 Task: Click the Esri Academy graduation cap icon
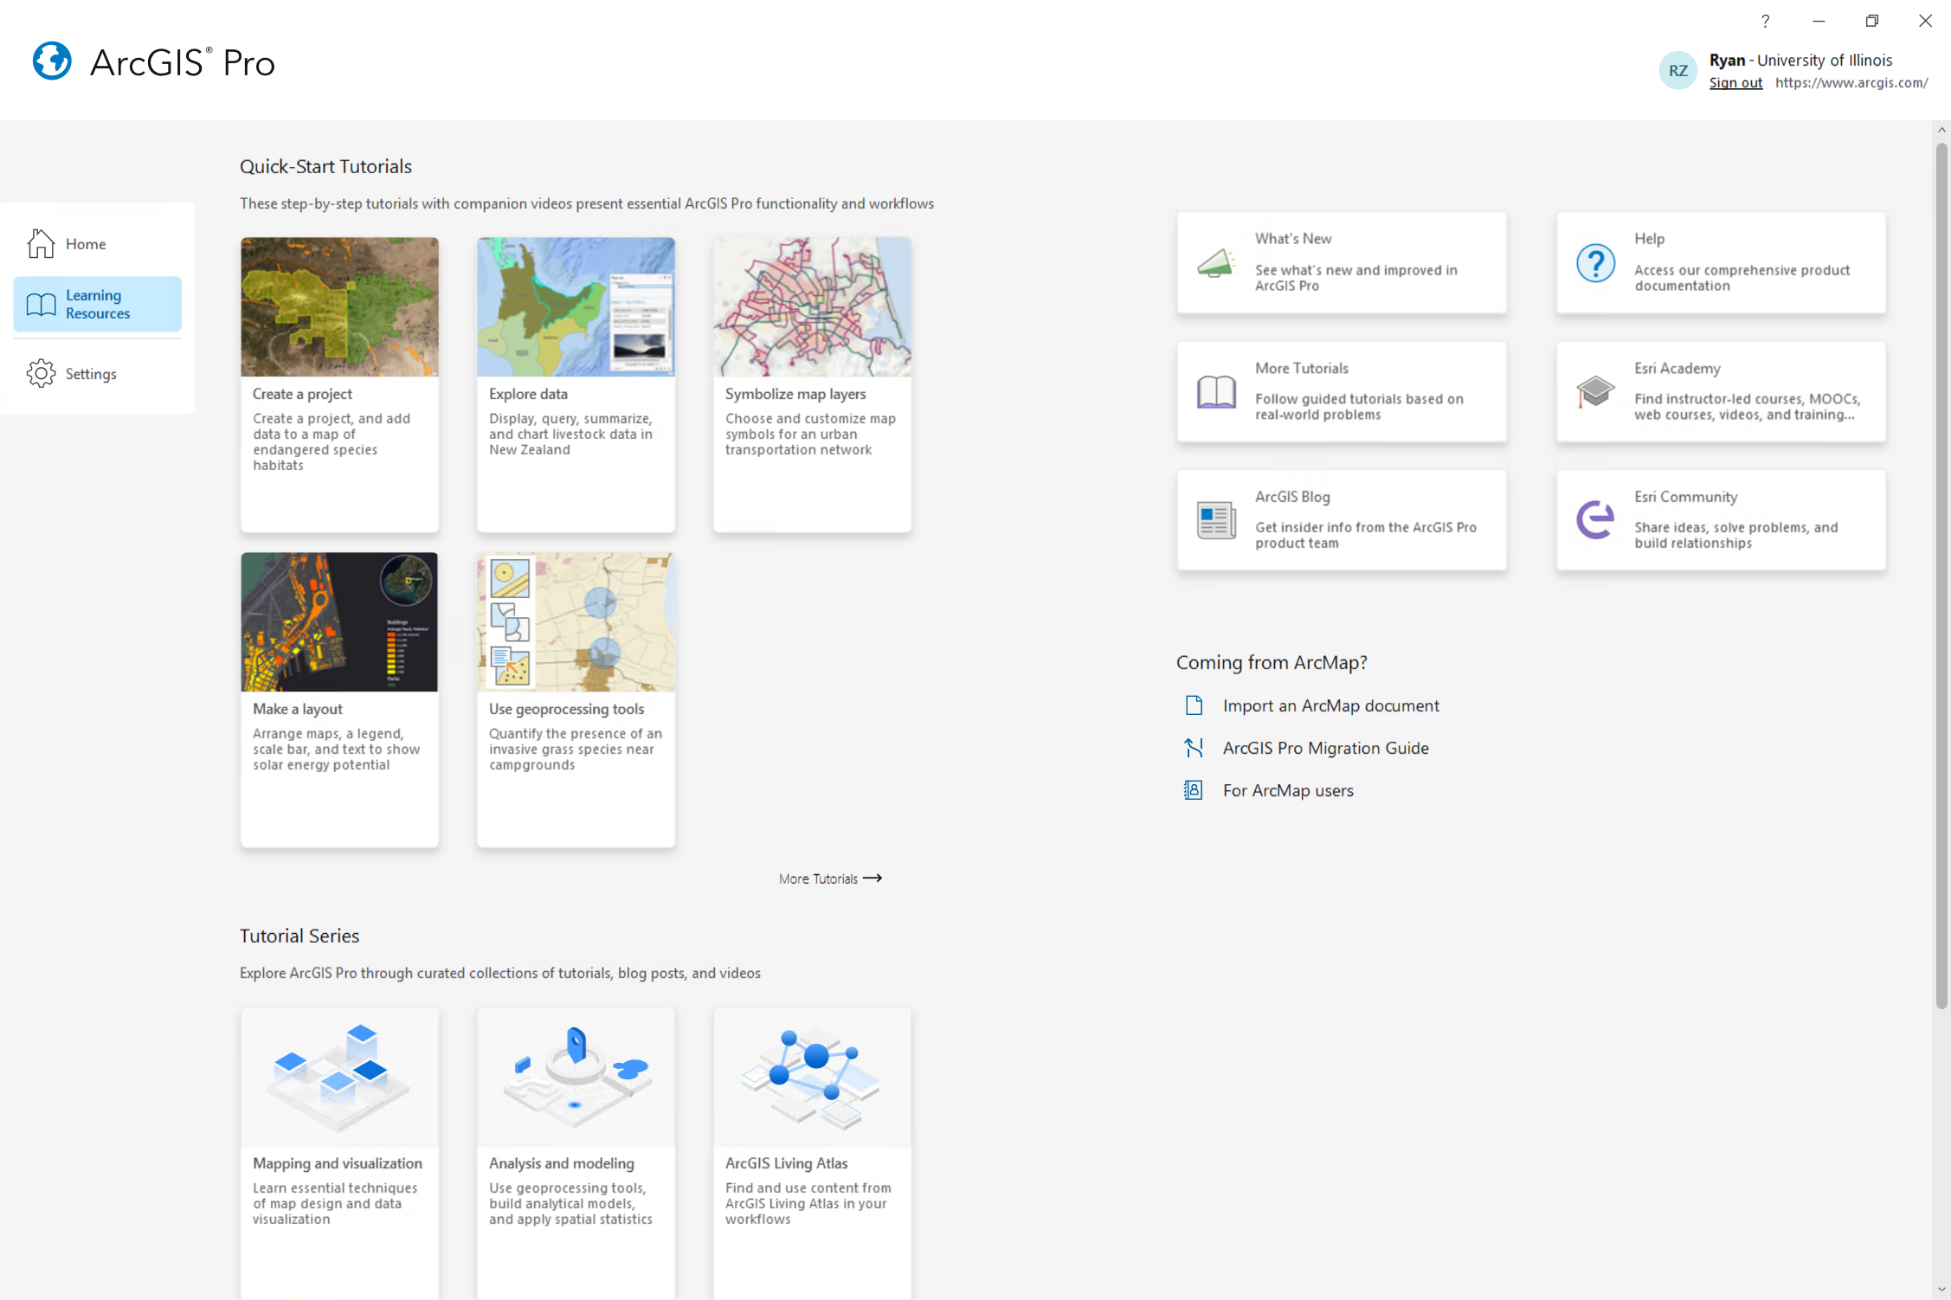click(1595, 391)
